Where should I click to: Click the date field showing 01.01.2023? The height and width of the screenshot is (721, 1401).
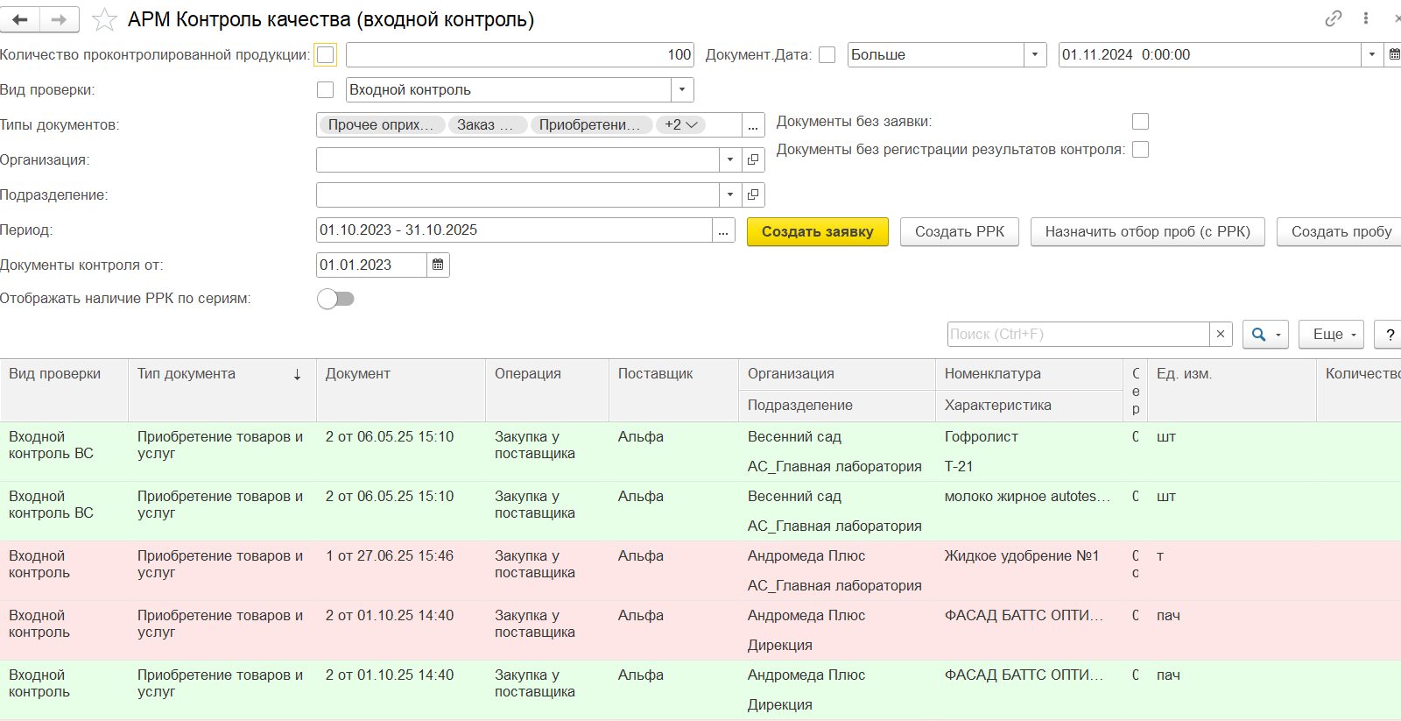coord(371,265)
